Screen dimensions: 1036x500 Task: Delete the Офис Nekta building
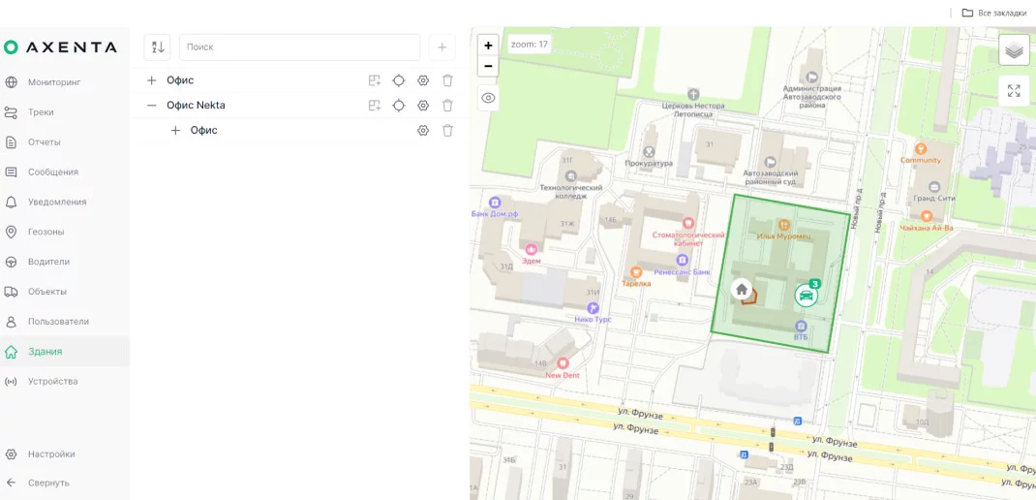[x=447, y=106]
